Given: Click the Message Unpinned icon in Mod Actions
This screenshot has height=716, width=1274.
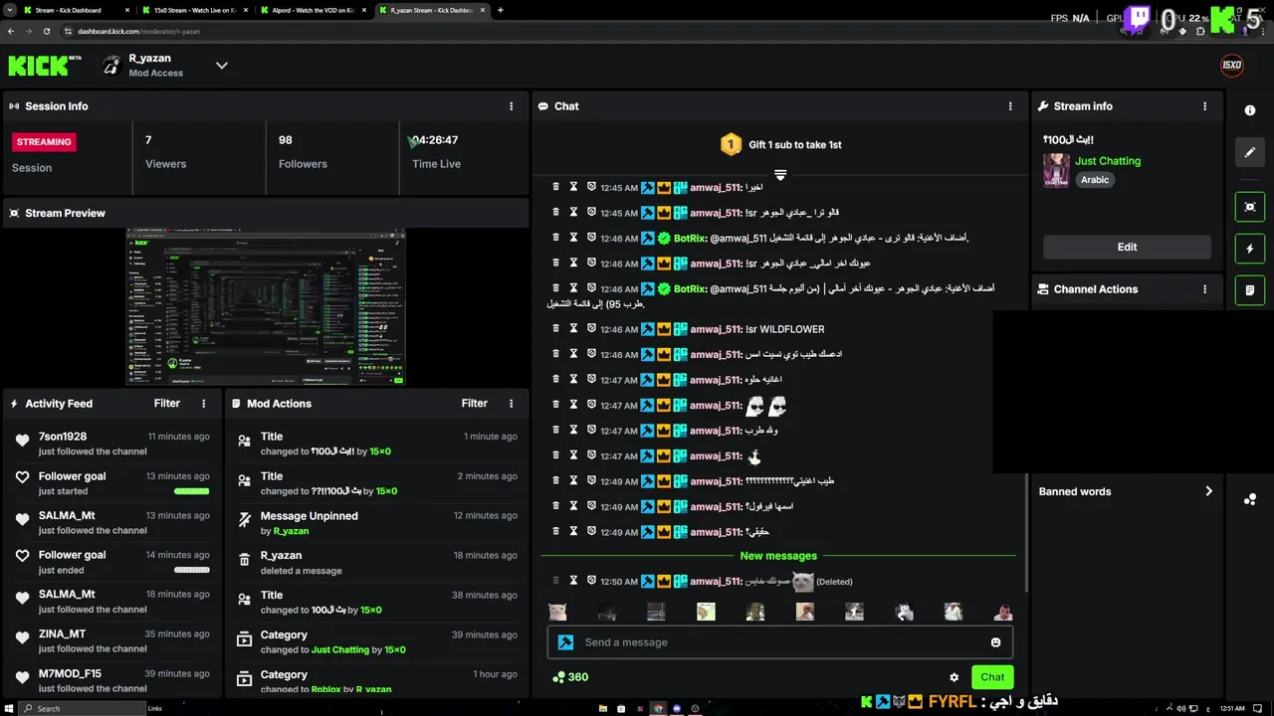Looking at the screenshot, I should click(244, 520).
